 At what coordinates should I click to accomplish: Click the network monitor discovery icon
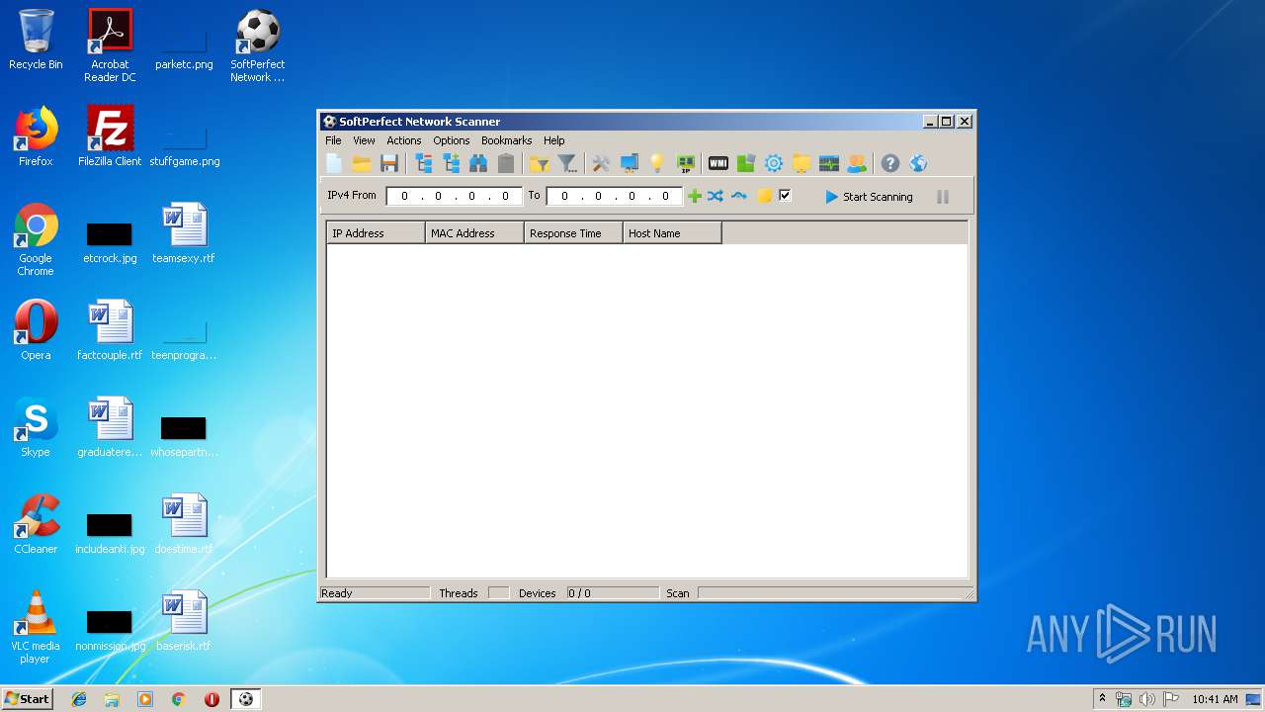point(629,164)
